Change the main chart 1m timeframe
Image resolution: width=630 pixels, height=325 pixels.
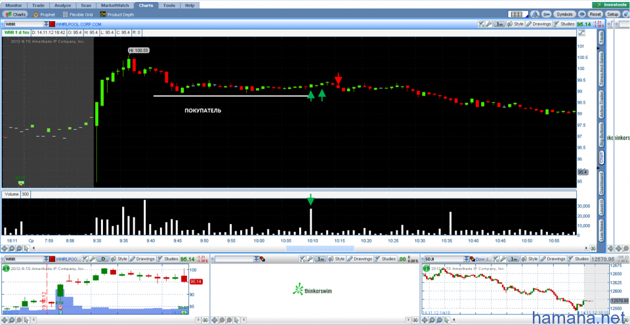coord(499,24)
